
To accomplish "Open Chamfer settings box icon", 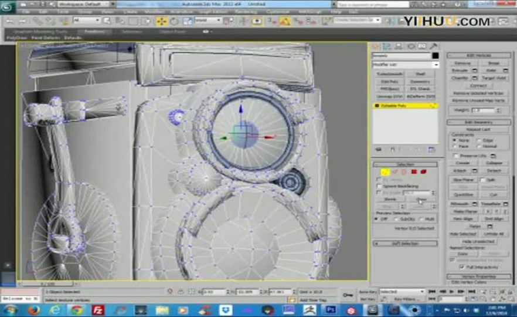I will 475,78.
